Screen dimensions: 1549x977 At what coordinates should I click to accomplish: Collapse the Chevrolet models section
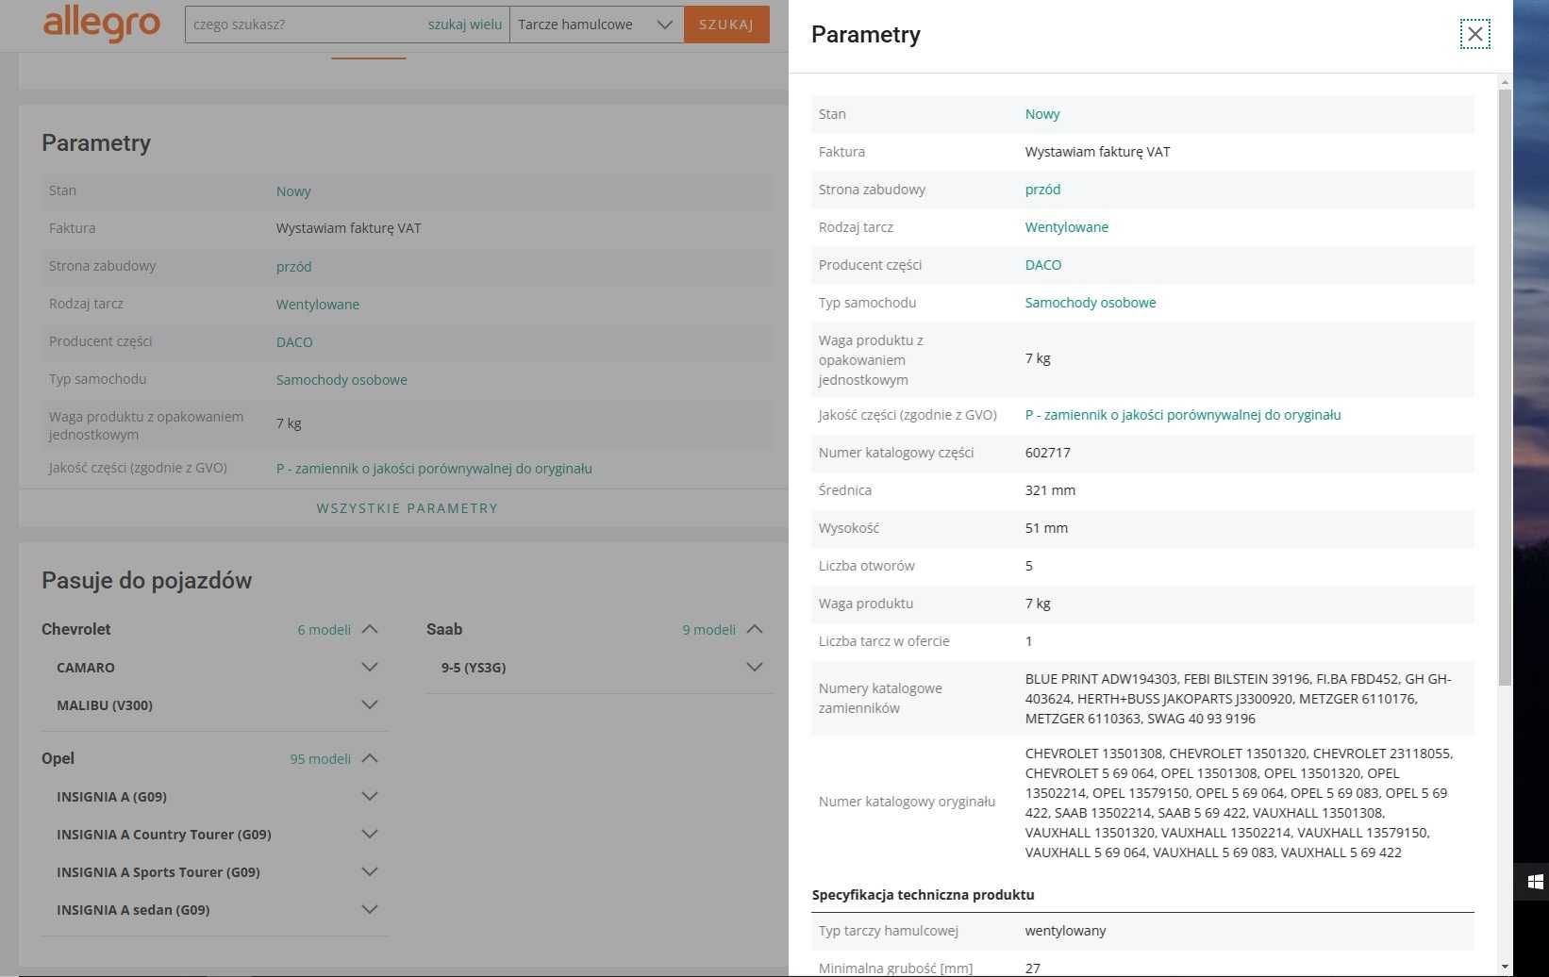point(370,629)
